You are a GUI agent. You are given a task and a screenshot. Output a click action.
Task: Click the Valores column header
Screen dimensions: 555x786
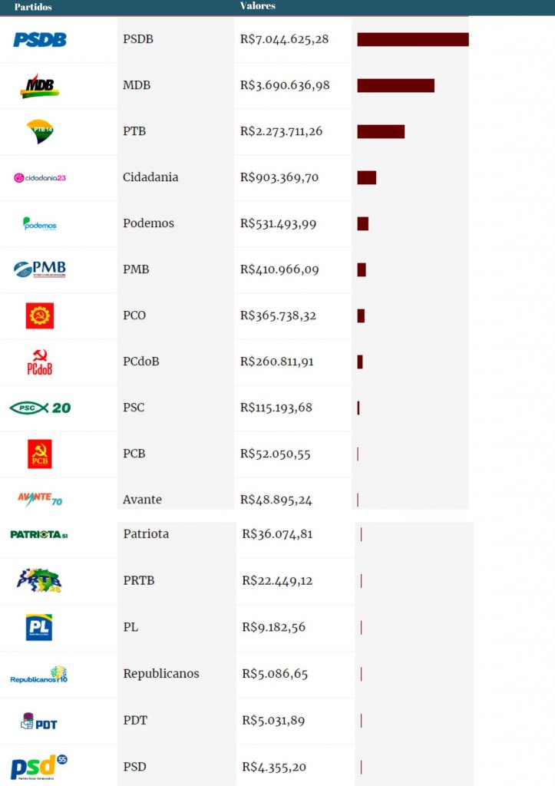(258, 6)
